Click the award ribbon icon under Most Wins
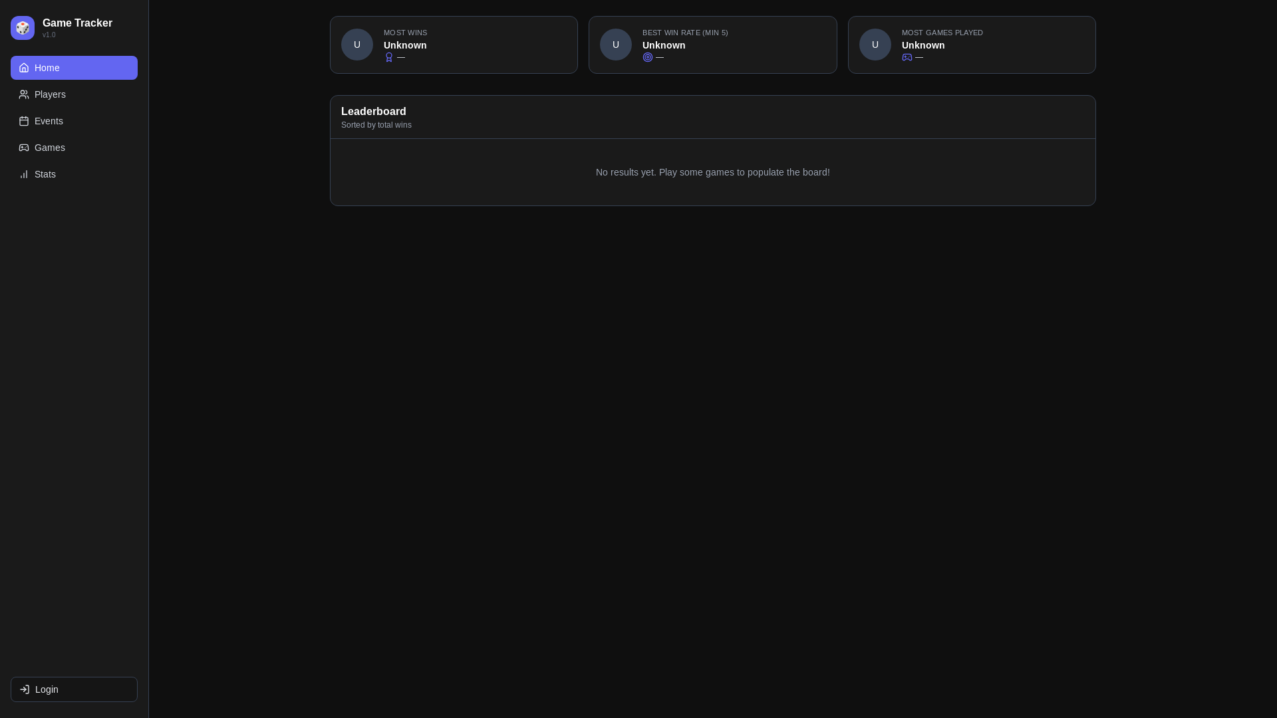Viewport: 1277px width, 718px height. pos(389,57)
